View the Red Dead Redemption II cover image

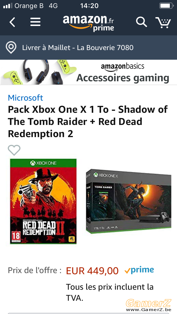(x=43, y=201)
